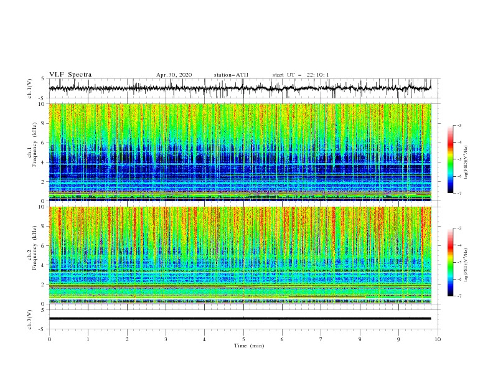Click the time axis tick label "0"
Screen dimensions: 493x381
(49, 339)
